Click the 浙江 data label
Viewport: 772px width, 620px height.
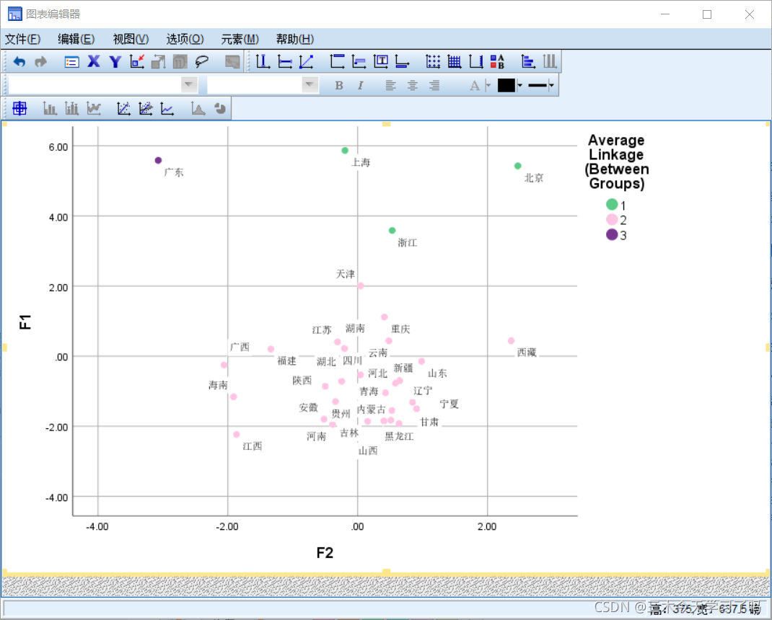pos(407,242)
